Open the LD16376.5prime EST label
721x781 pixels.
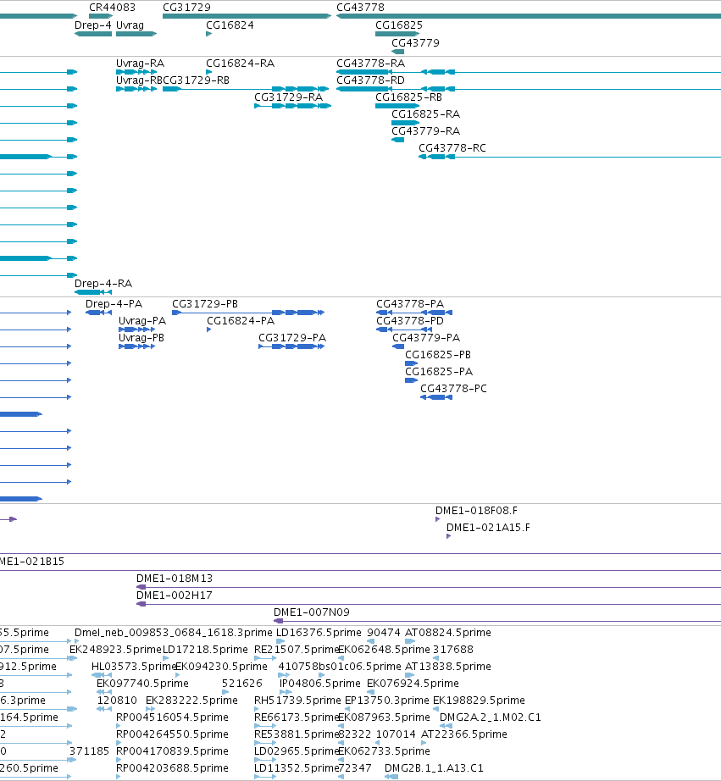pyautogui.click(x=319, y=633)
